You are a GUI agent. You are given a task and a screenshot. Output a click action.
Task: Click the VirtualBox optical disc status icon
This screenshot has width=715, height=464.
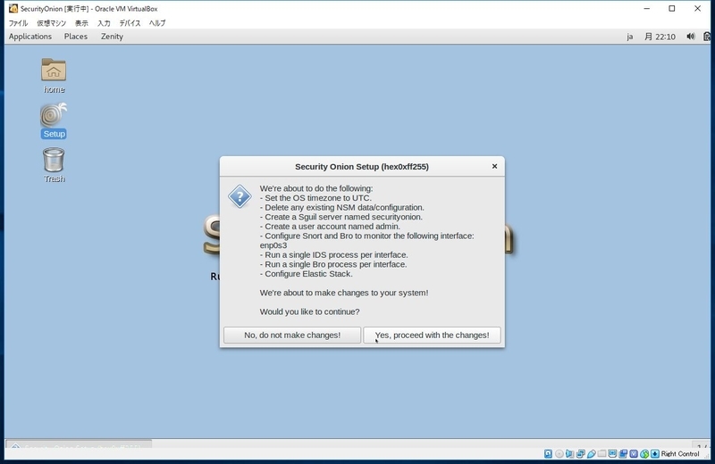click(x=559, y=453)
